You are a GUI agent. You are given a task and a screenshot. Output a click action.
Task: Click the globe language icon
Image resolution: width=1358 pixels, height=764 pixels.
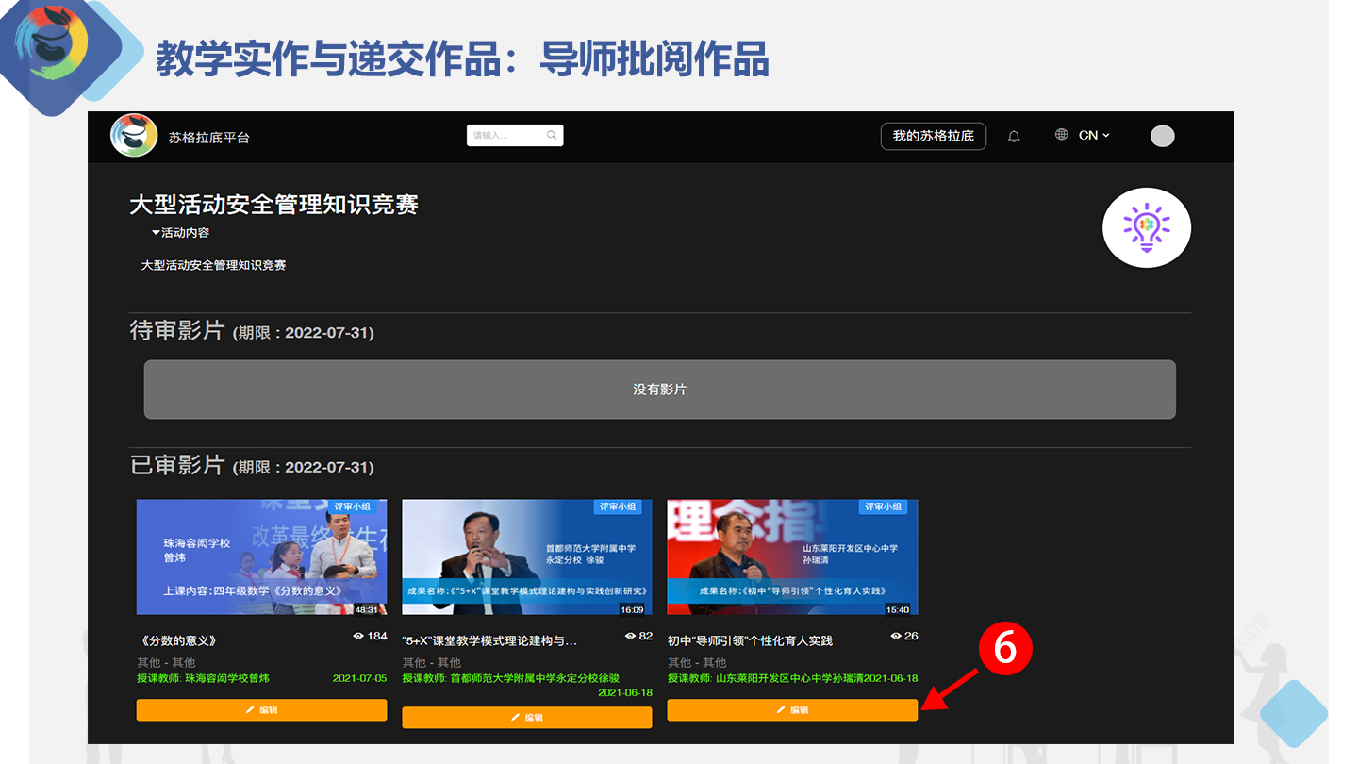click(x=1062, y=135)
